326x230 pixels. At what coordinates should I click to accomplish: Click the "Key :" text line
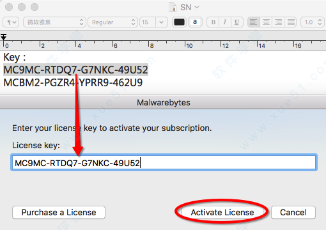pos(15,57)
